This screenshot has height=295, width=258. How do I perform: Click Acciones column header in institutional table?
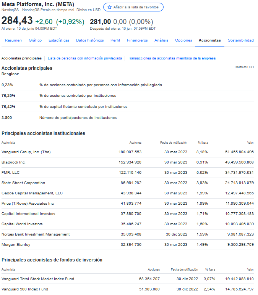point(135,143)
